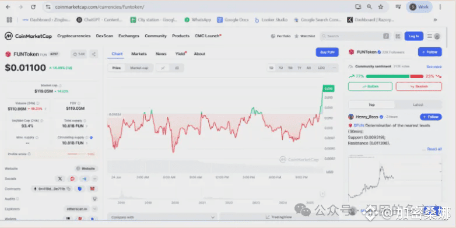This screenshot has height=228, width=456.
Task: Bookmark this page with the star icon
Action: coord(380,7)
